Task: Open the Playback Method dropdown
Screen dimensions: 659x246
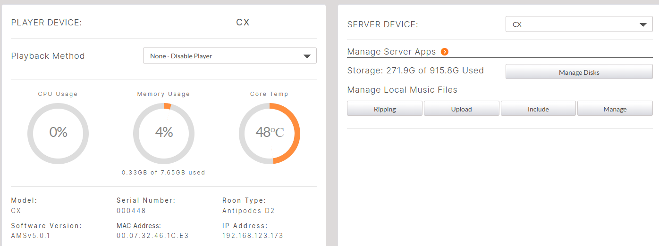Action: (x=229, y=56)
